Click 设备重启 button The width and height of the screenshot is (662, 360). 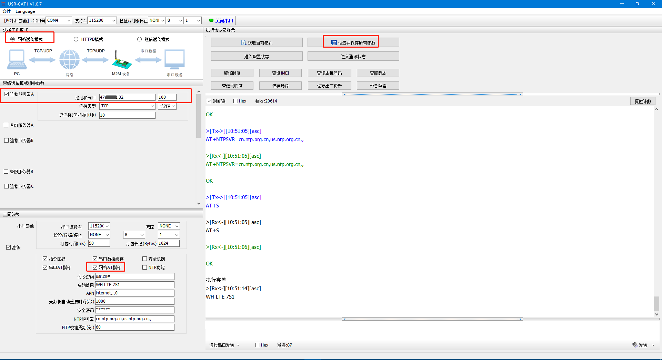[x=378, y=86]
